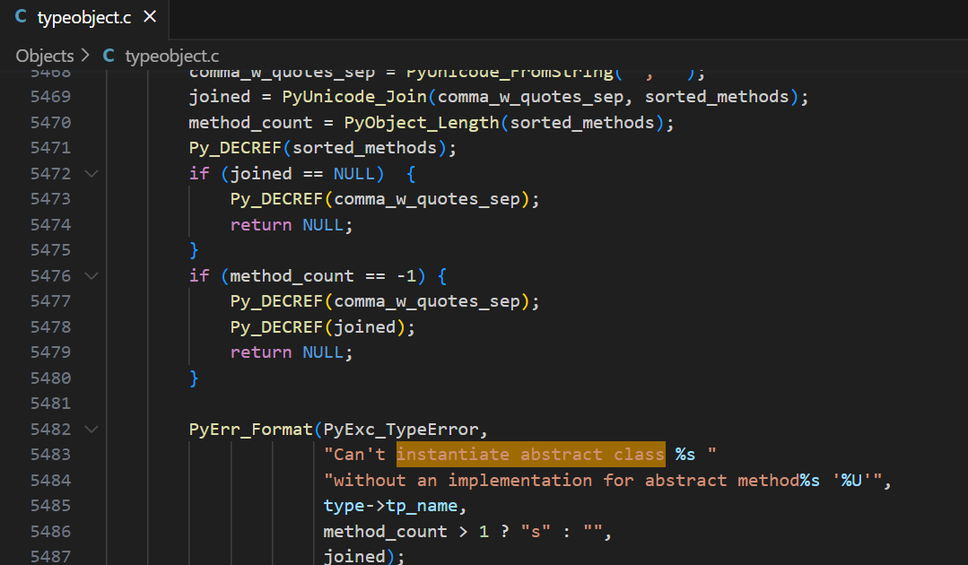Click the C language icon on the tab

click(22, 15)
